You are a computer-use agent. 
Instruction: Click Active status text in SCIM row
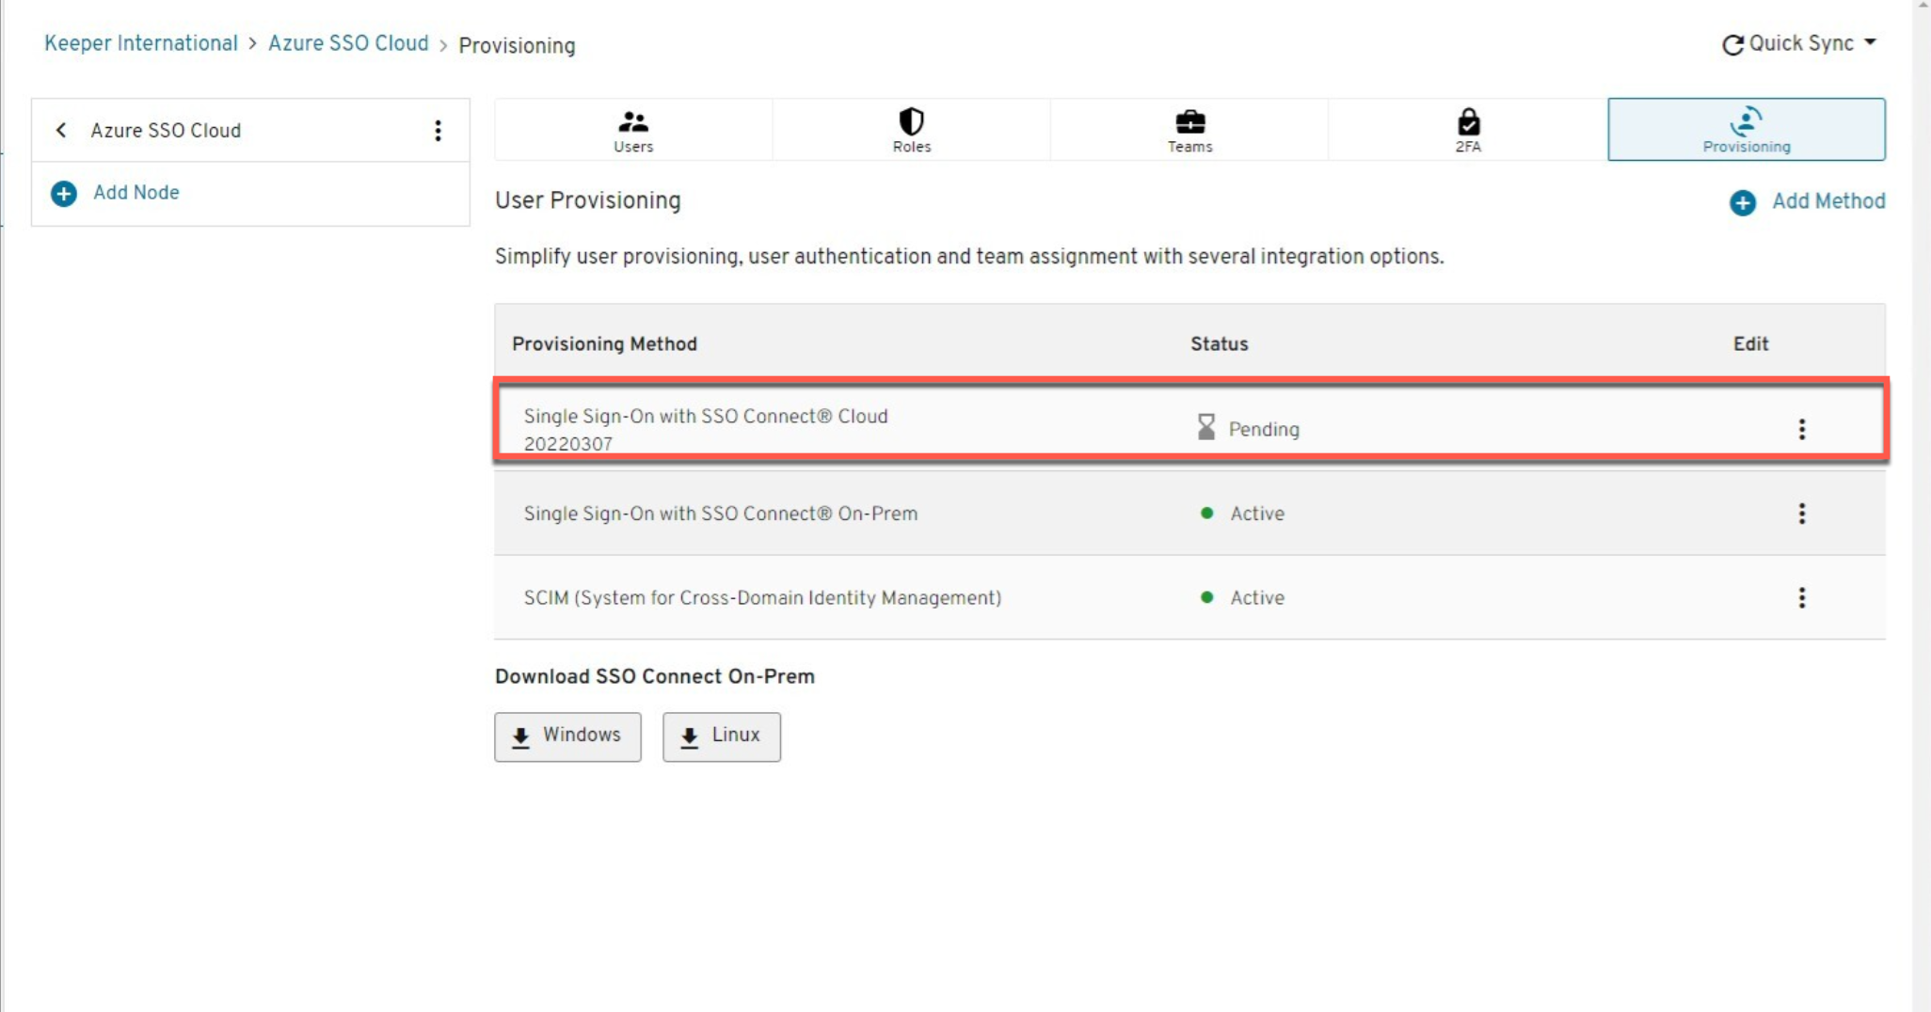point(1257,598)
